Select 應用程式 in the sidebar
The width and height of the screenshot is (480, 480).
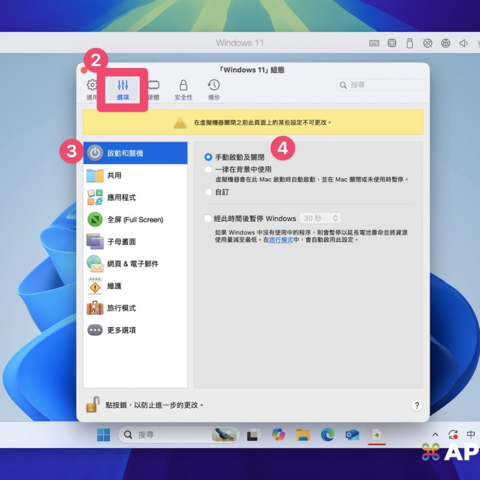(x=121, y=197)
